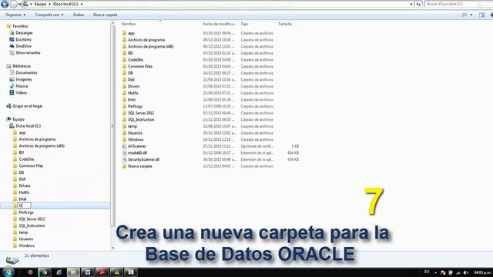493x277 pixels.
Task: Click Equipo in the address breadcrumb
Action: coord(40,4)
